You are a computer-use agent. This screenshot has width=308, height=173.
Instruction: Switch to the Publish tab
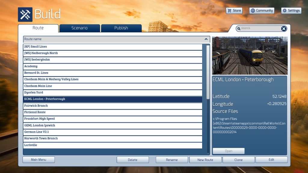tap(121, 28)
